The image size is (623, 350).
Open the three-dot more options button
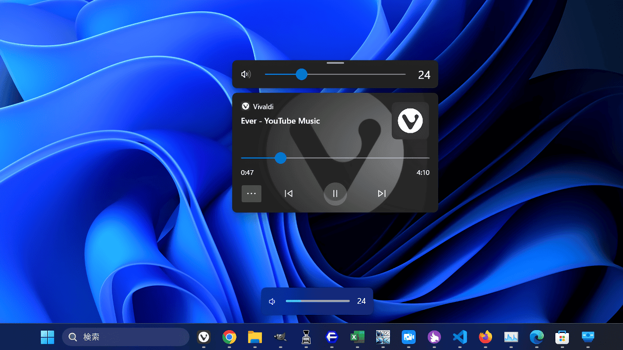pyautogui.click(x=252, y=193)
